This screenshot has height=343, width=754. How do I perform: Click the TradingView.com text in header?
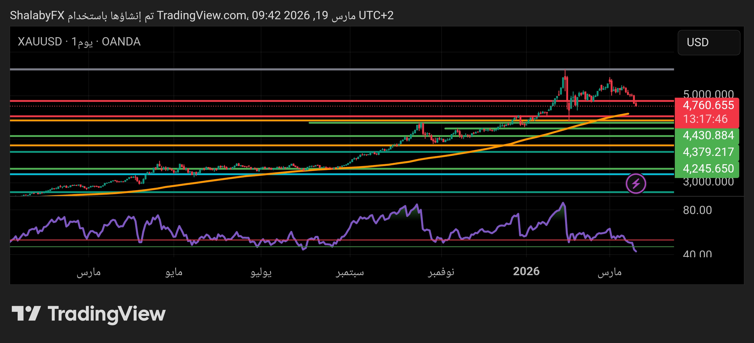click(x=201, y=15)
